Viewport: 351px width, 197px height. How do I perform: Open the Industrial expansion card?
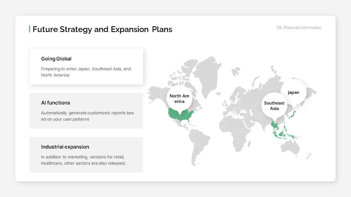(x=86, y=155)
